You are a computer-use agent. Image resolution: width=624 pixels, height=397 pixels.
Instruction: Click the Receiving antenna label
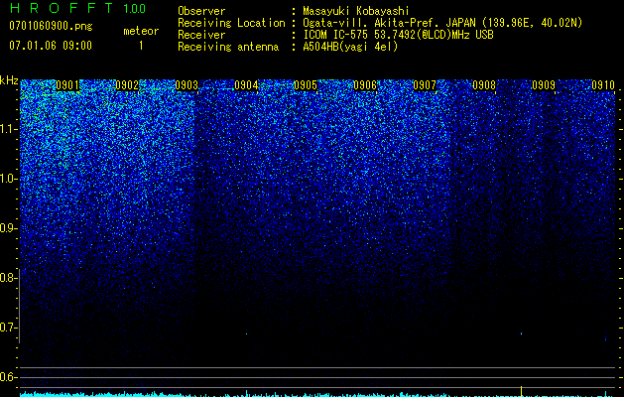click(x=228, y=47)
